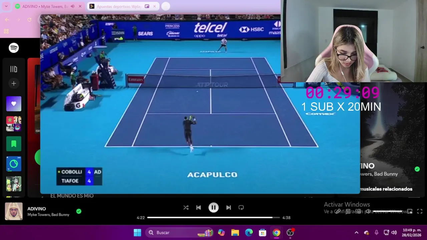Skip to the previous track
The image size is (427, 240).
click(x=198, y=207)
